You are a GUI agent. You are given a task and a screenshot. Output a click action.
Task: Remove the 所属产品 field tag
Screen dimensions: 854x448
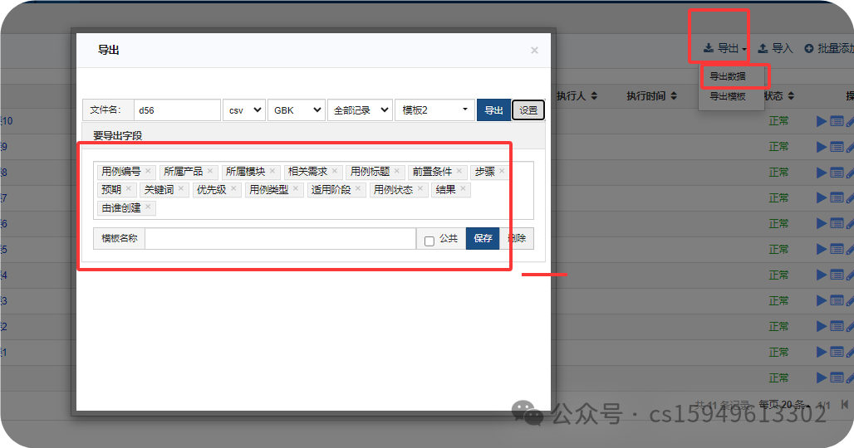210,171
